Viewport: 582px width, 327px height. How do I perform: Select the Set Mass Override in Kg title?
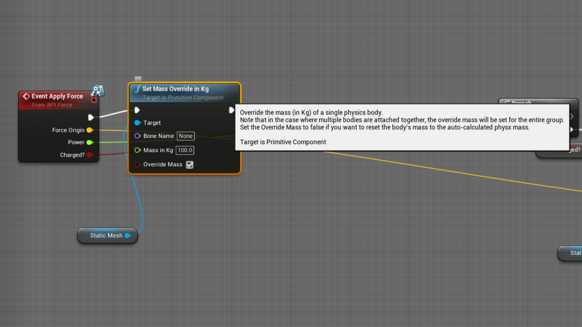click(x=175, y=89)
